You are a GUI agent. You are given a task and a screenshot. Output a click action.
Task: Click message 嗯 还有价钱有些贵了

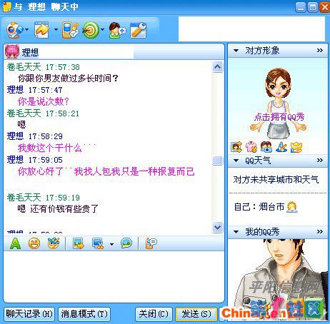coord(58,208)
